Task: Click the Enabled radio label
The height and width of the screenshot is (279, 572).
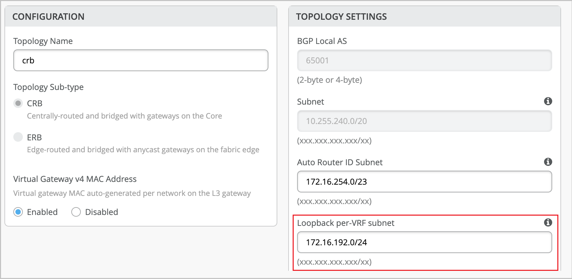Action: tap(42, 212)
